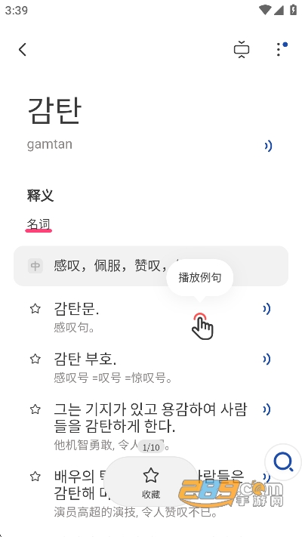Open the three-dot more options menu
302x537 pixels.
point(281,49)
